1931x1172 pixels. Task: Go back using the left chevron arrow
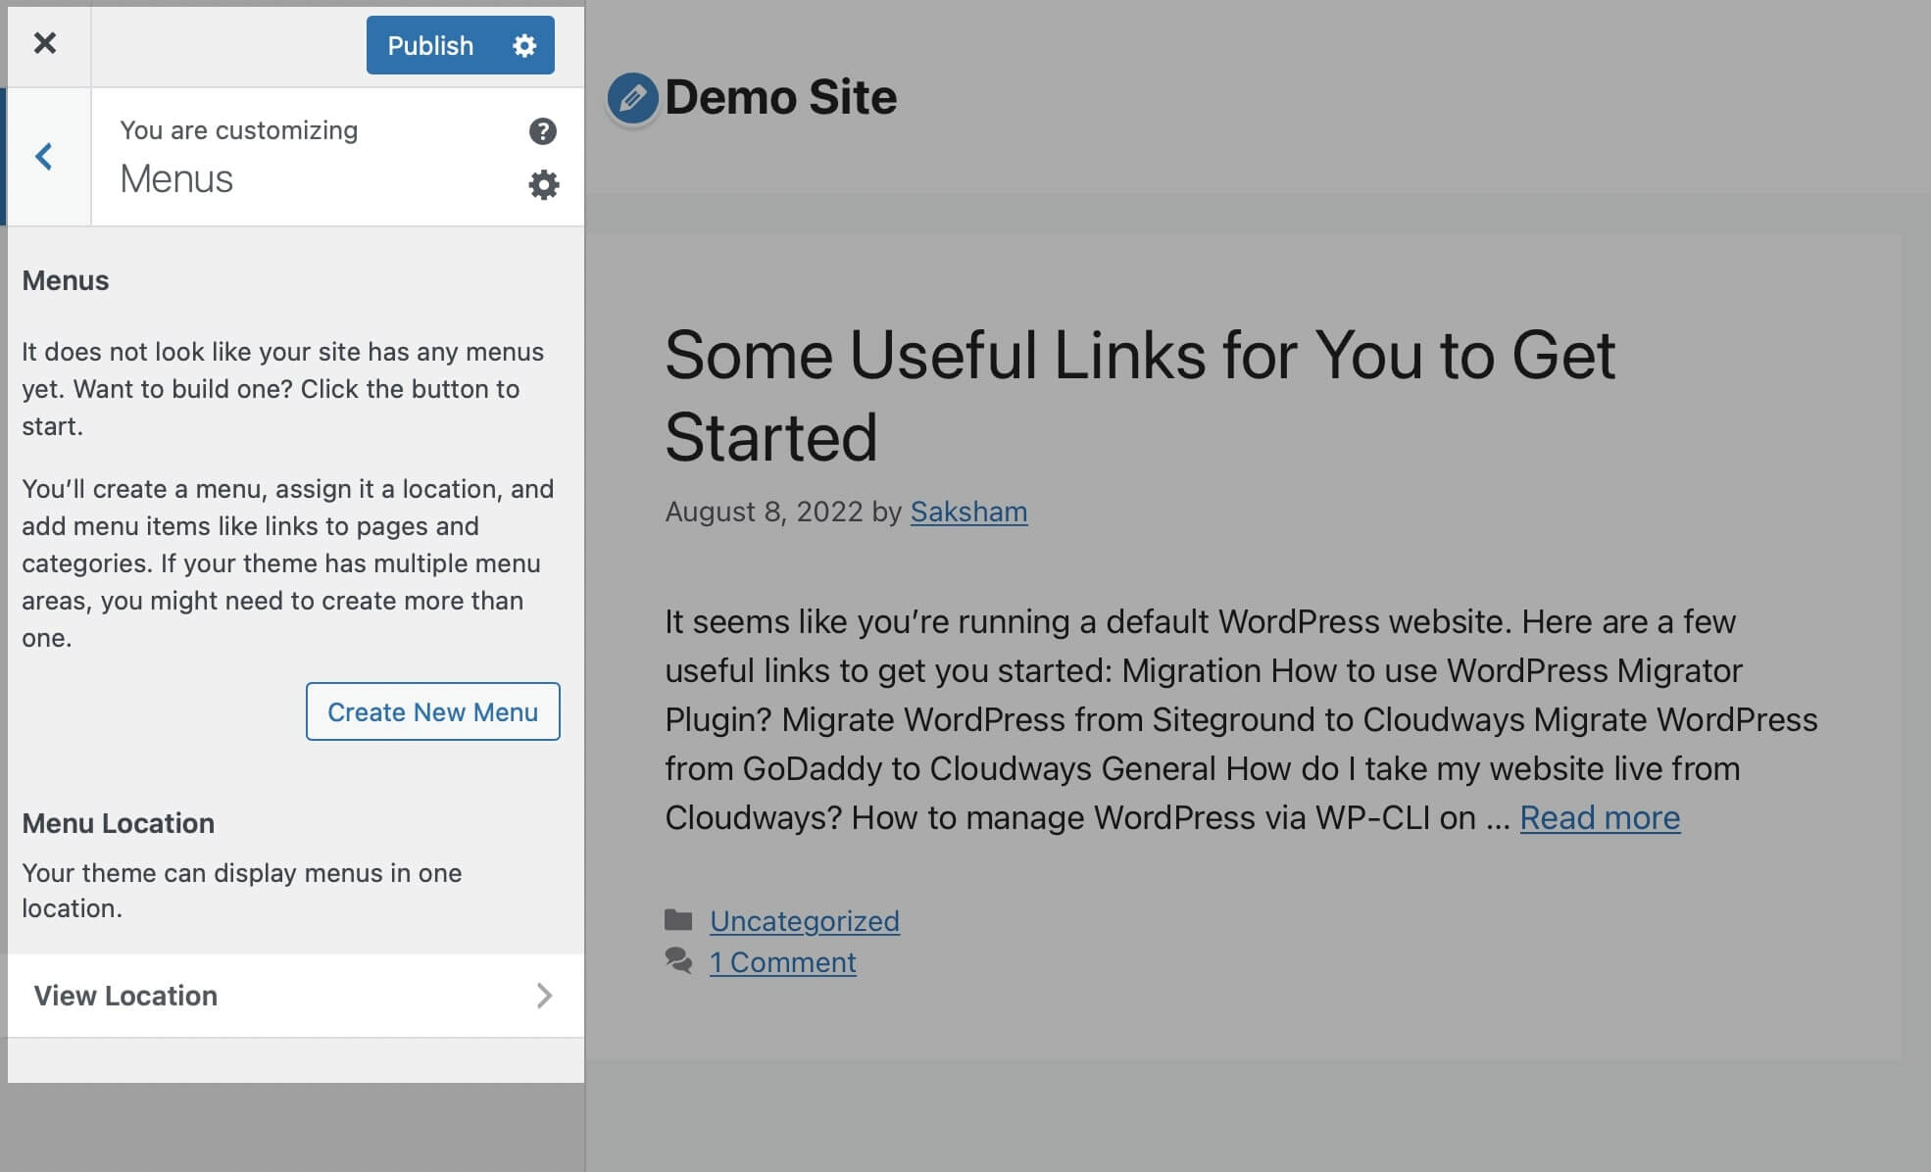[44, 157]
